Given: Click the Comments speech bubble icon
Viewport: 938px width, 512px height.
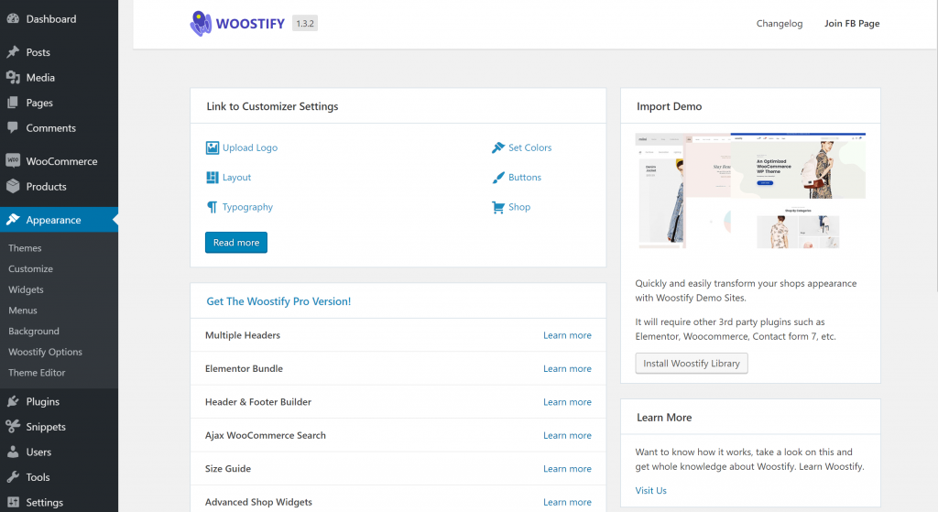Looking at the screenshot, I should click(13, 127).
